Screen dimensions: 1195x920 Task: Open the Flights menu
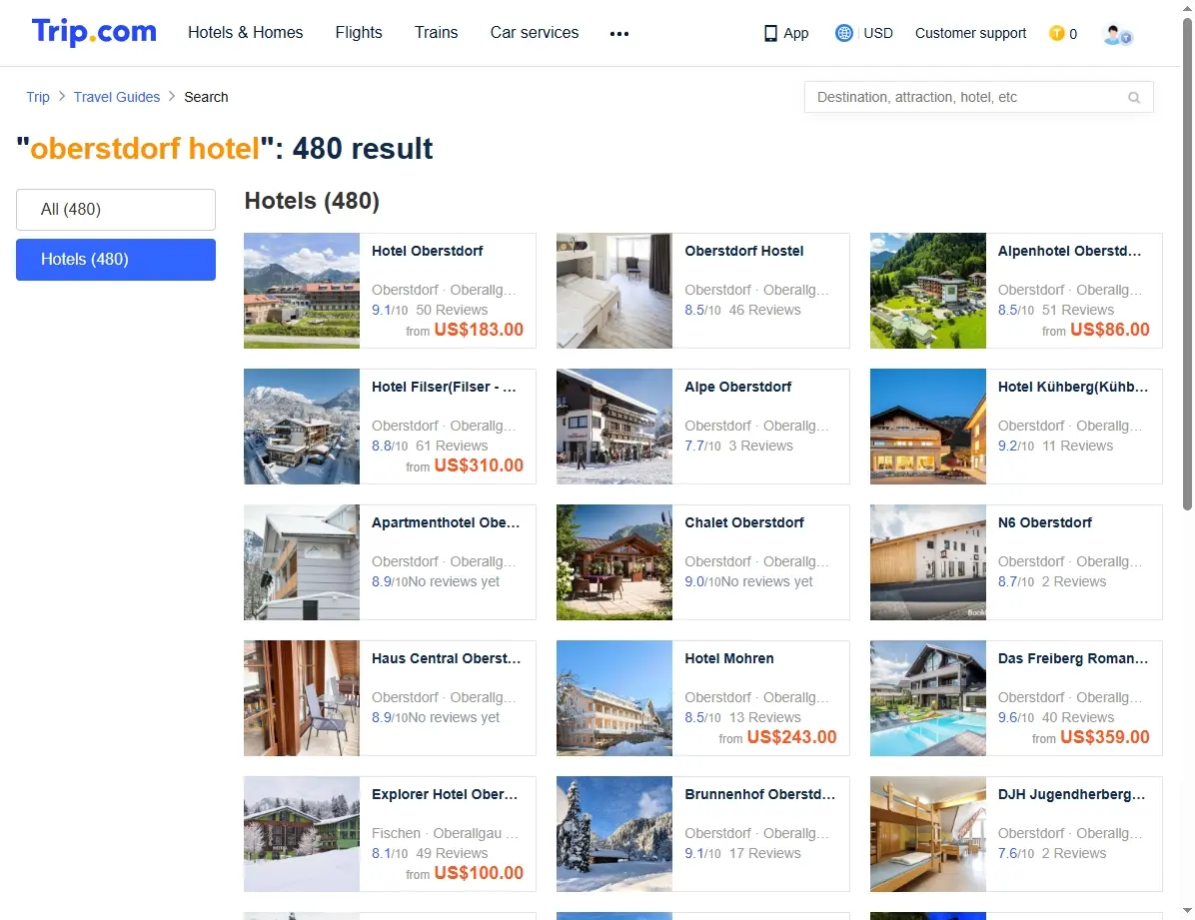pos(358,32)
